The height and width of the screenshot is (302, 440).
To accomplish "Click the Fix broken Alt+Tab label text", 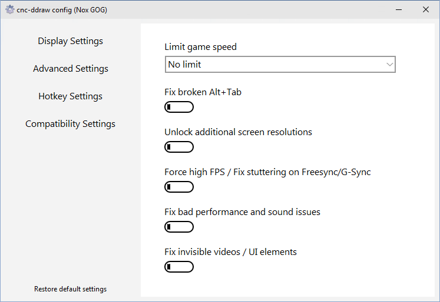I will [x=203, y=92].
